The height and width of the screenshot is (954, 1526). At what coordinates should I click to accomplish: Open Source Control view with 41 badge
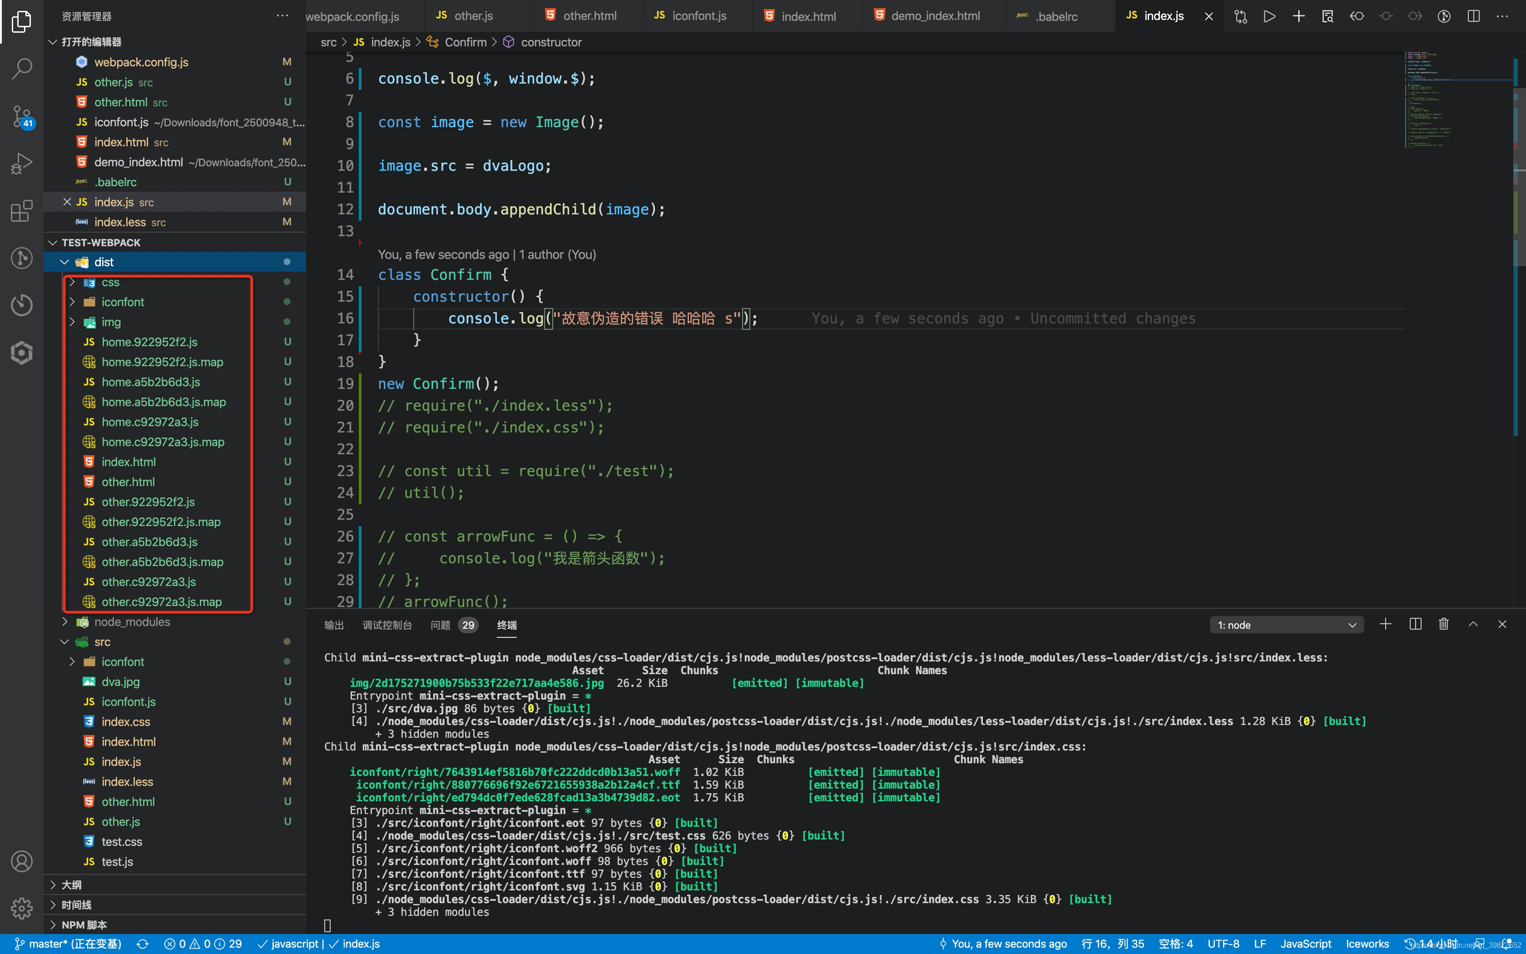[21, 116]
